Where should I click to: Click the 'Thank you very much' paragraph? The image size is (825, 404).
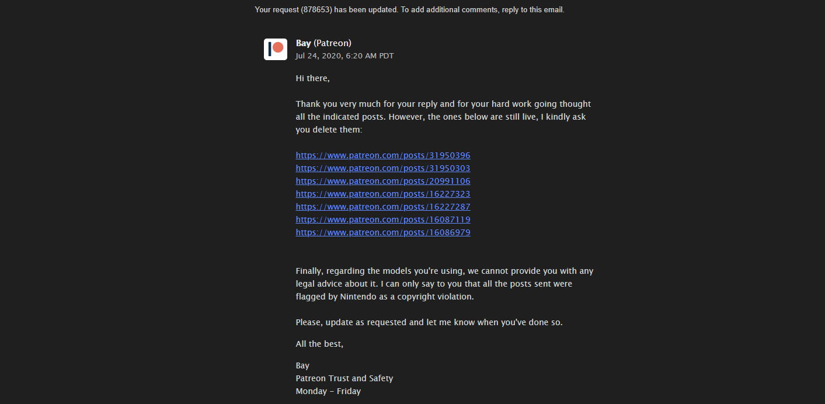coord(443,117)
